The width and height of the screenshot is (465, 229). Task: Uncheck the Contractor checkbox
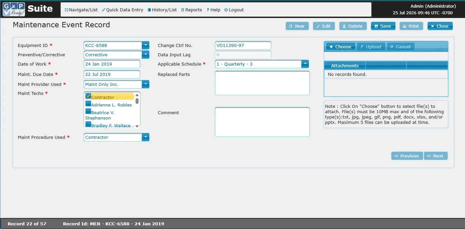tap(88, 96)
